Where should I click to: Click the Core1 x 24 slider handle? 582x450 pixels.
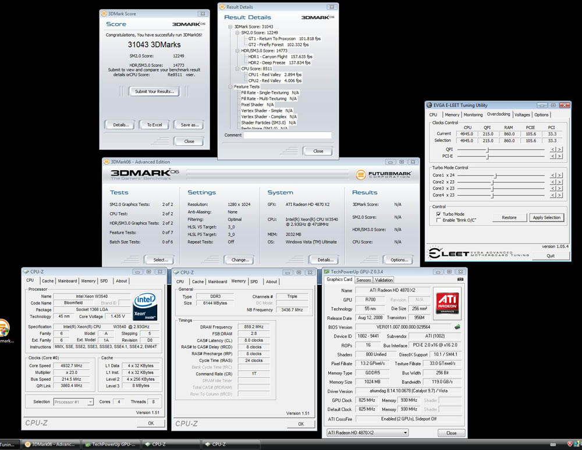pyautogui.click(x=495, y=176)
